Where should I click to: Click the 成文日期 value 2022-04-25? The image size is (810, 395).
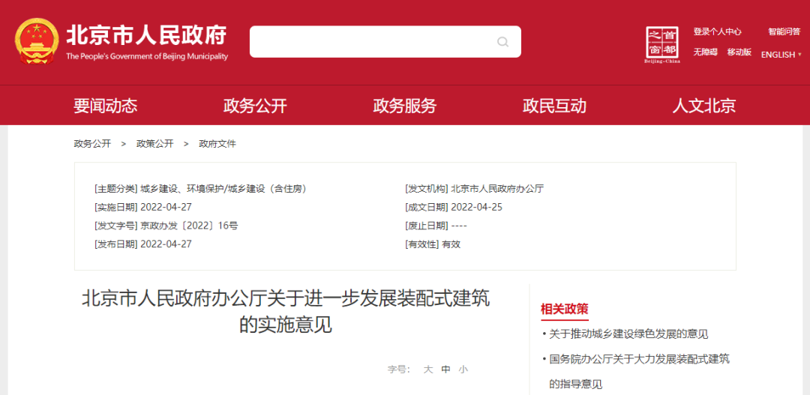477,208
